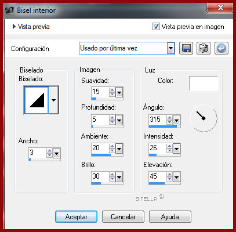Decrease Brillo with the down arrow
This screenshot has width=236, height=232.
point(112,179)
